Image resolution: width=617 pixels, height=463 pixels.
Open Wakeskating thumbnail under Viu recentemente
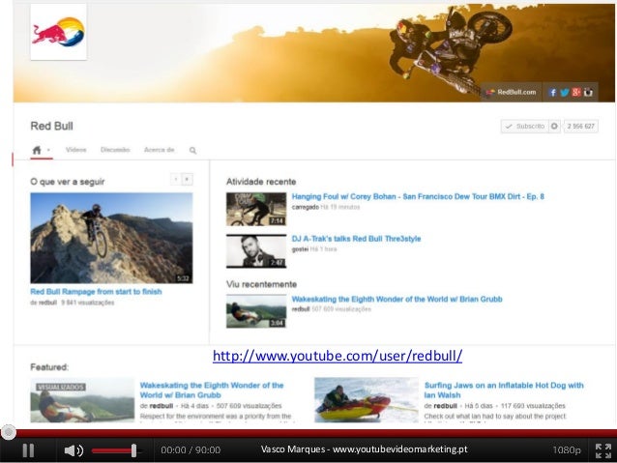[256, 311]
